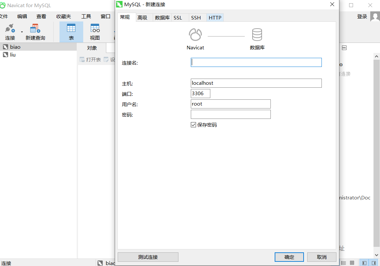Image resolution: width=380 pixels, height=266 pixels.
Task: Switch to grid view icon in status bar
Action: pyautogui.click(x=352, y=263)
